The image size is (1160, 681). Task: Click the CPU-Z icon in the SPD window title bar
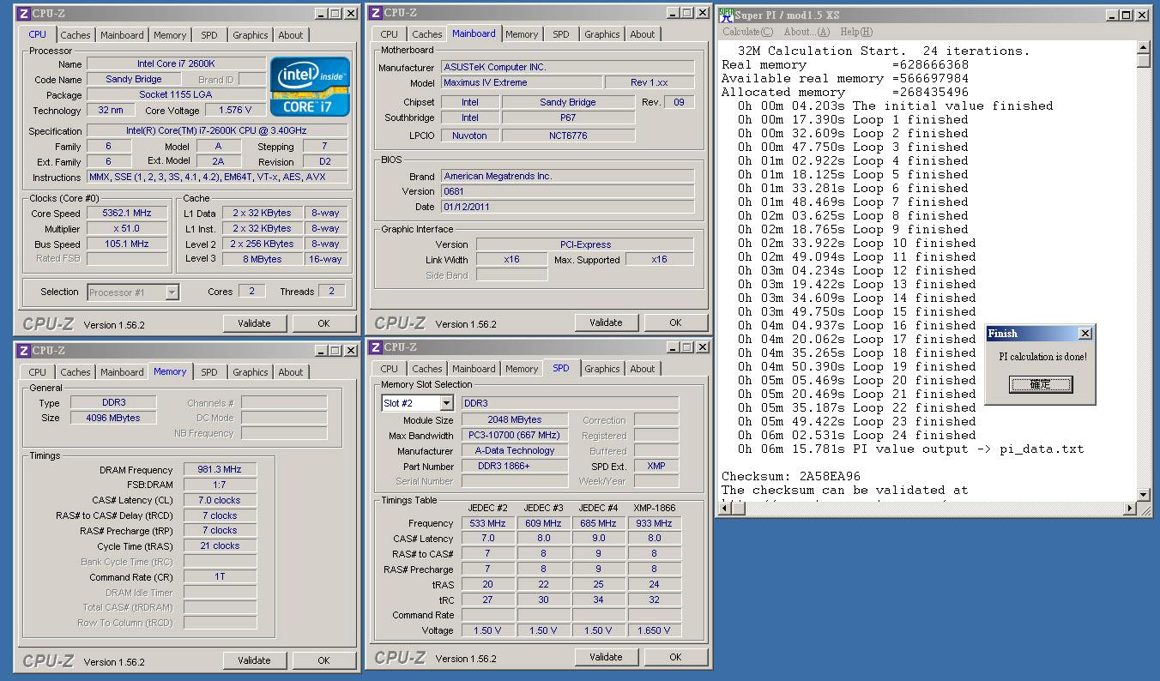click(x=375, y=347)
